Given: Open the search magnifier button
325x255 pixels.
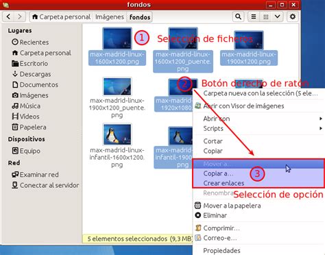Looking at the screenshot, I should pyautogui.click(x=238, y=16).
